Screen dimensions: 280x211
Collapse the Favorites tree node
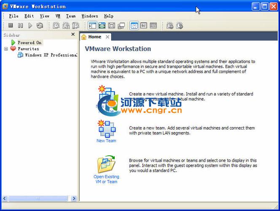pos(6,49)
